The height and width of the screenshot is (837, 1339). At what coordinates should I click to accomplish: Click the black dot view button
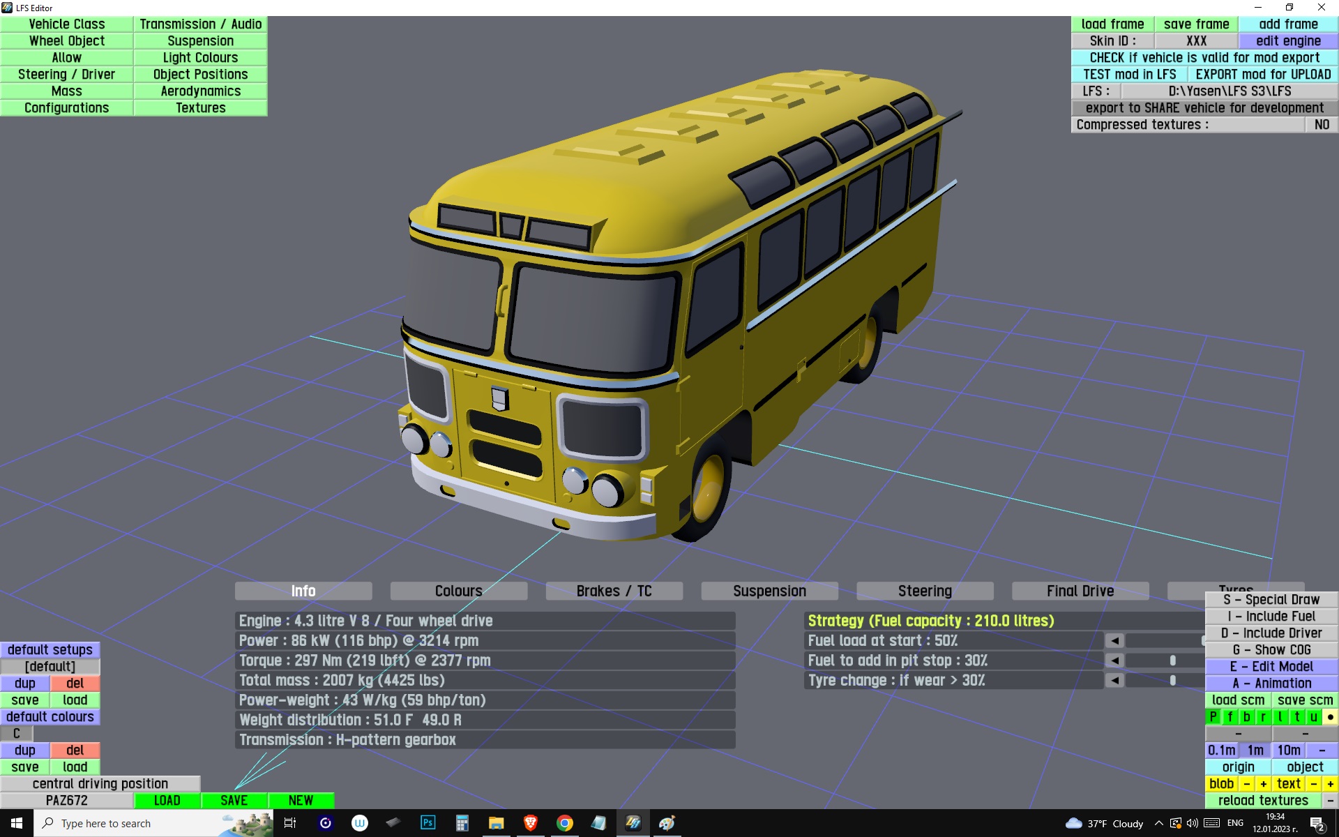(1330, 717)
